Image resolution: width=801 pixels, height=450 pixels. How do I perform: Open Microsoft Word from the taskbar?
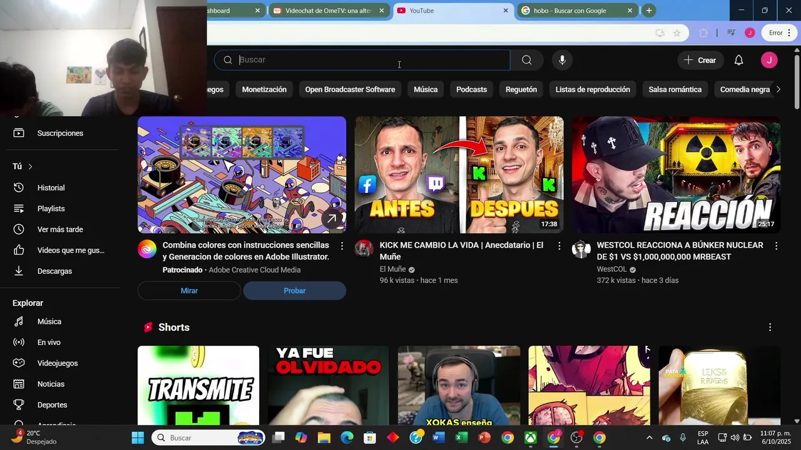(439, 437)
